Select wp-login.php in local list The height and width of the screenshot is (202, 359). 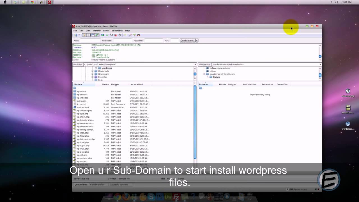(x=83, y=146)
